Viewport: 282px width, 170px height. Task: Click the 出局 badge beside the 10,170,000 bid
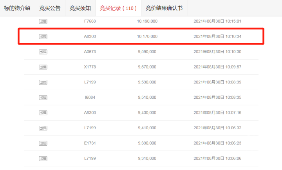[43, 36]
